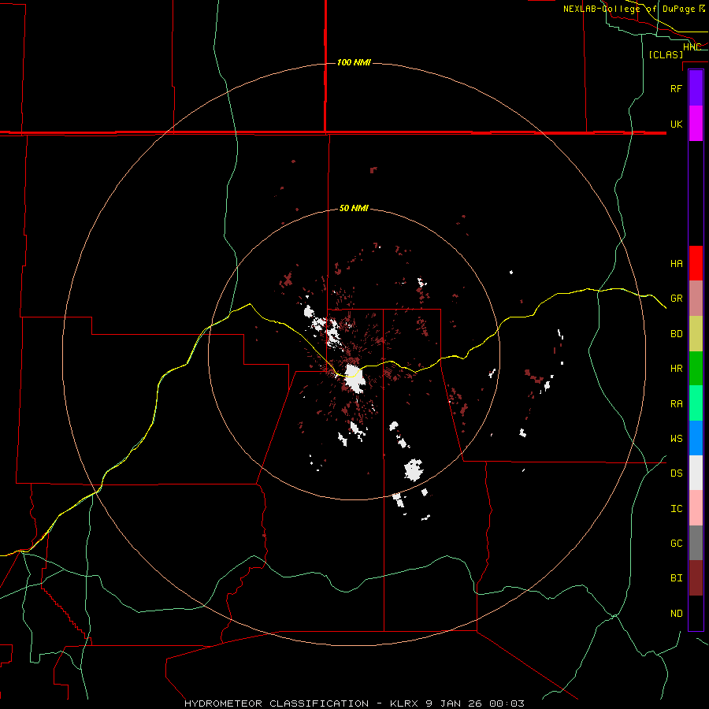The image size is (709, 709).
Task: Click the 'WS' legend label
Action: point(677,439)
